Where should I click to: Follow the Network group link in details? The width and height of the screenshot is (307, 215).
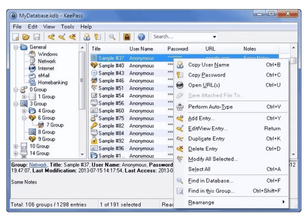(x=38, y=165)
